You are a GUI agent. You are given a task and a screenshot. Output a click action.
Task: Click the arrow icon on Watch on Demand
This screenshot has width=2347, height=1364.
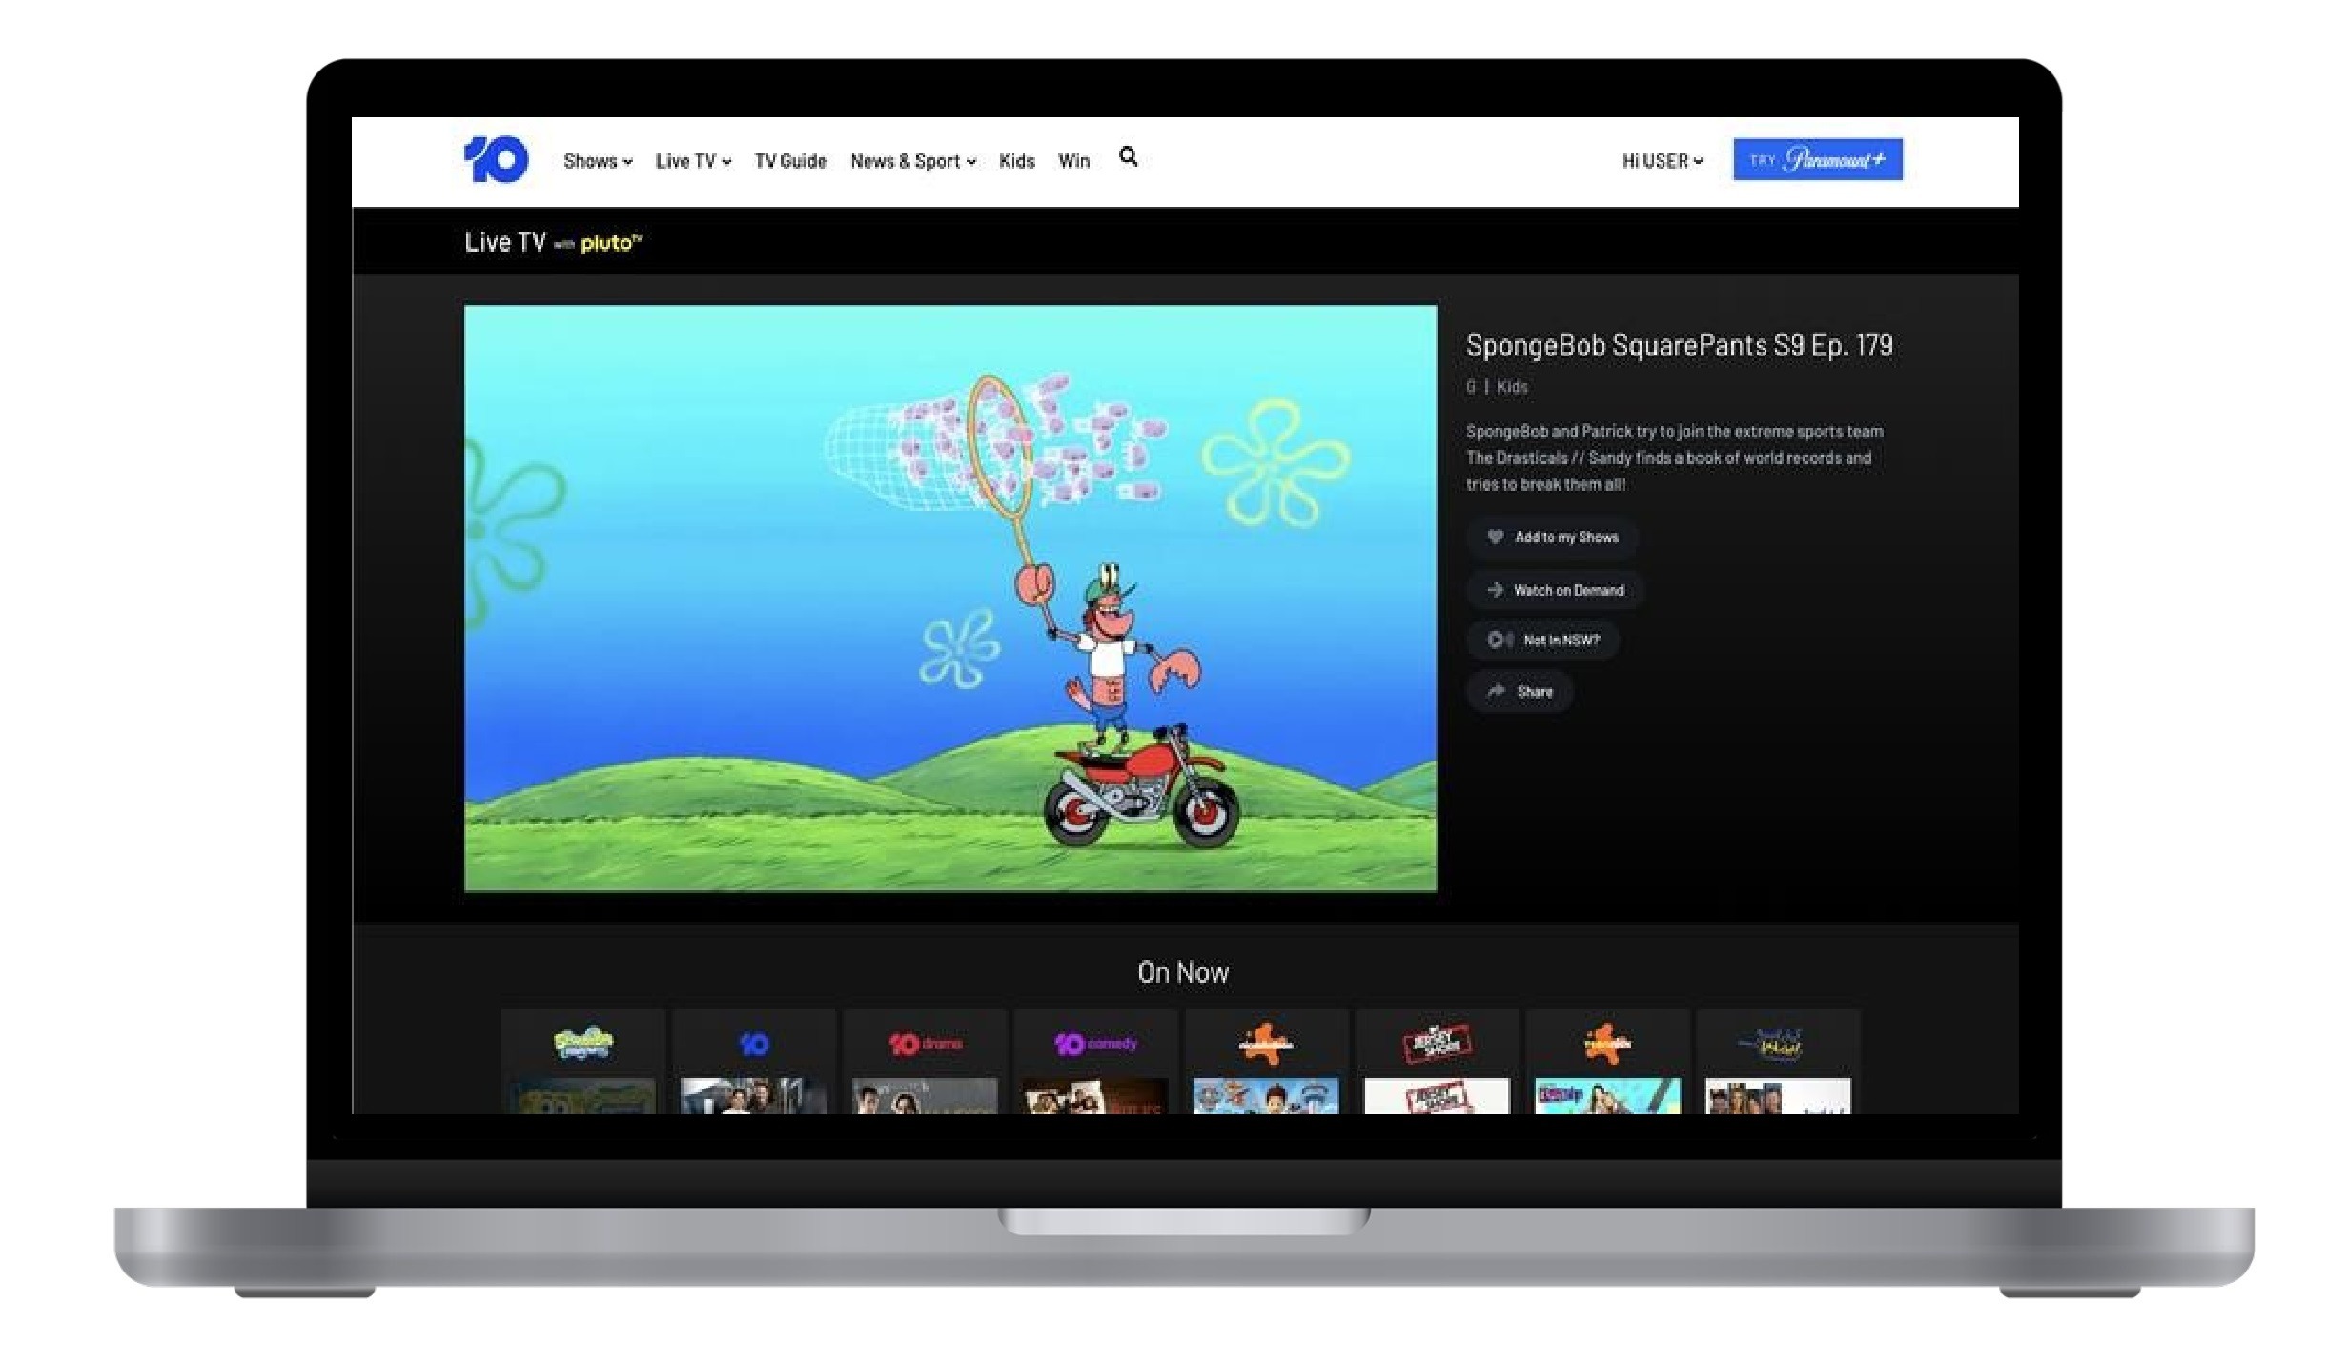point(1495,590)
